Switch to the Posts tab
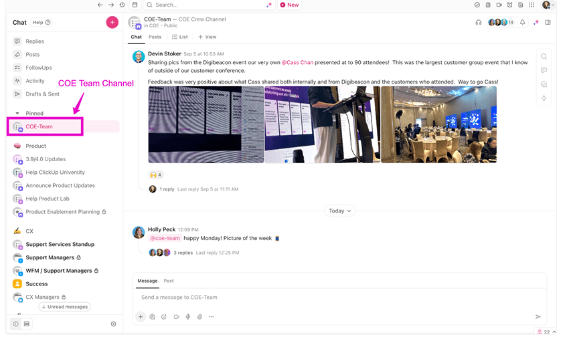 click(155, 37)
